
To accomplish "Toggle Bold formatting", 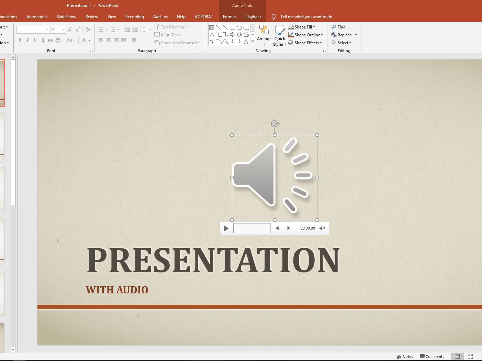I will (20, 40).
